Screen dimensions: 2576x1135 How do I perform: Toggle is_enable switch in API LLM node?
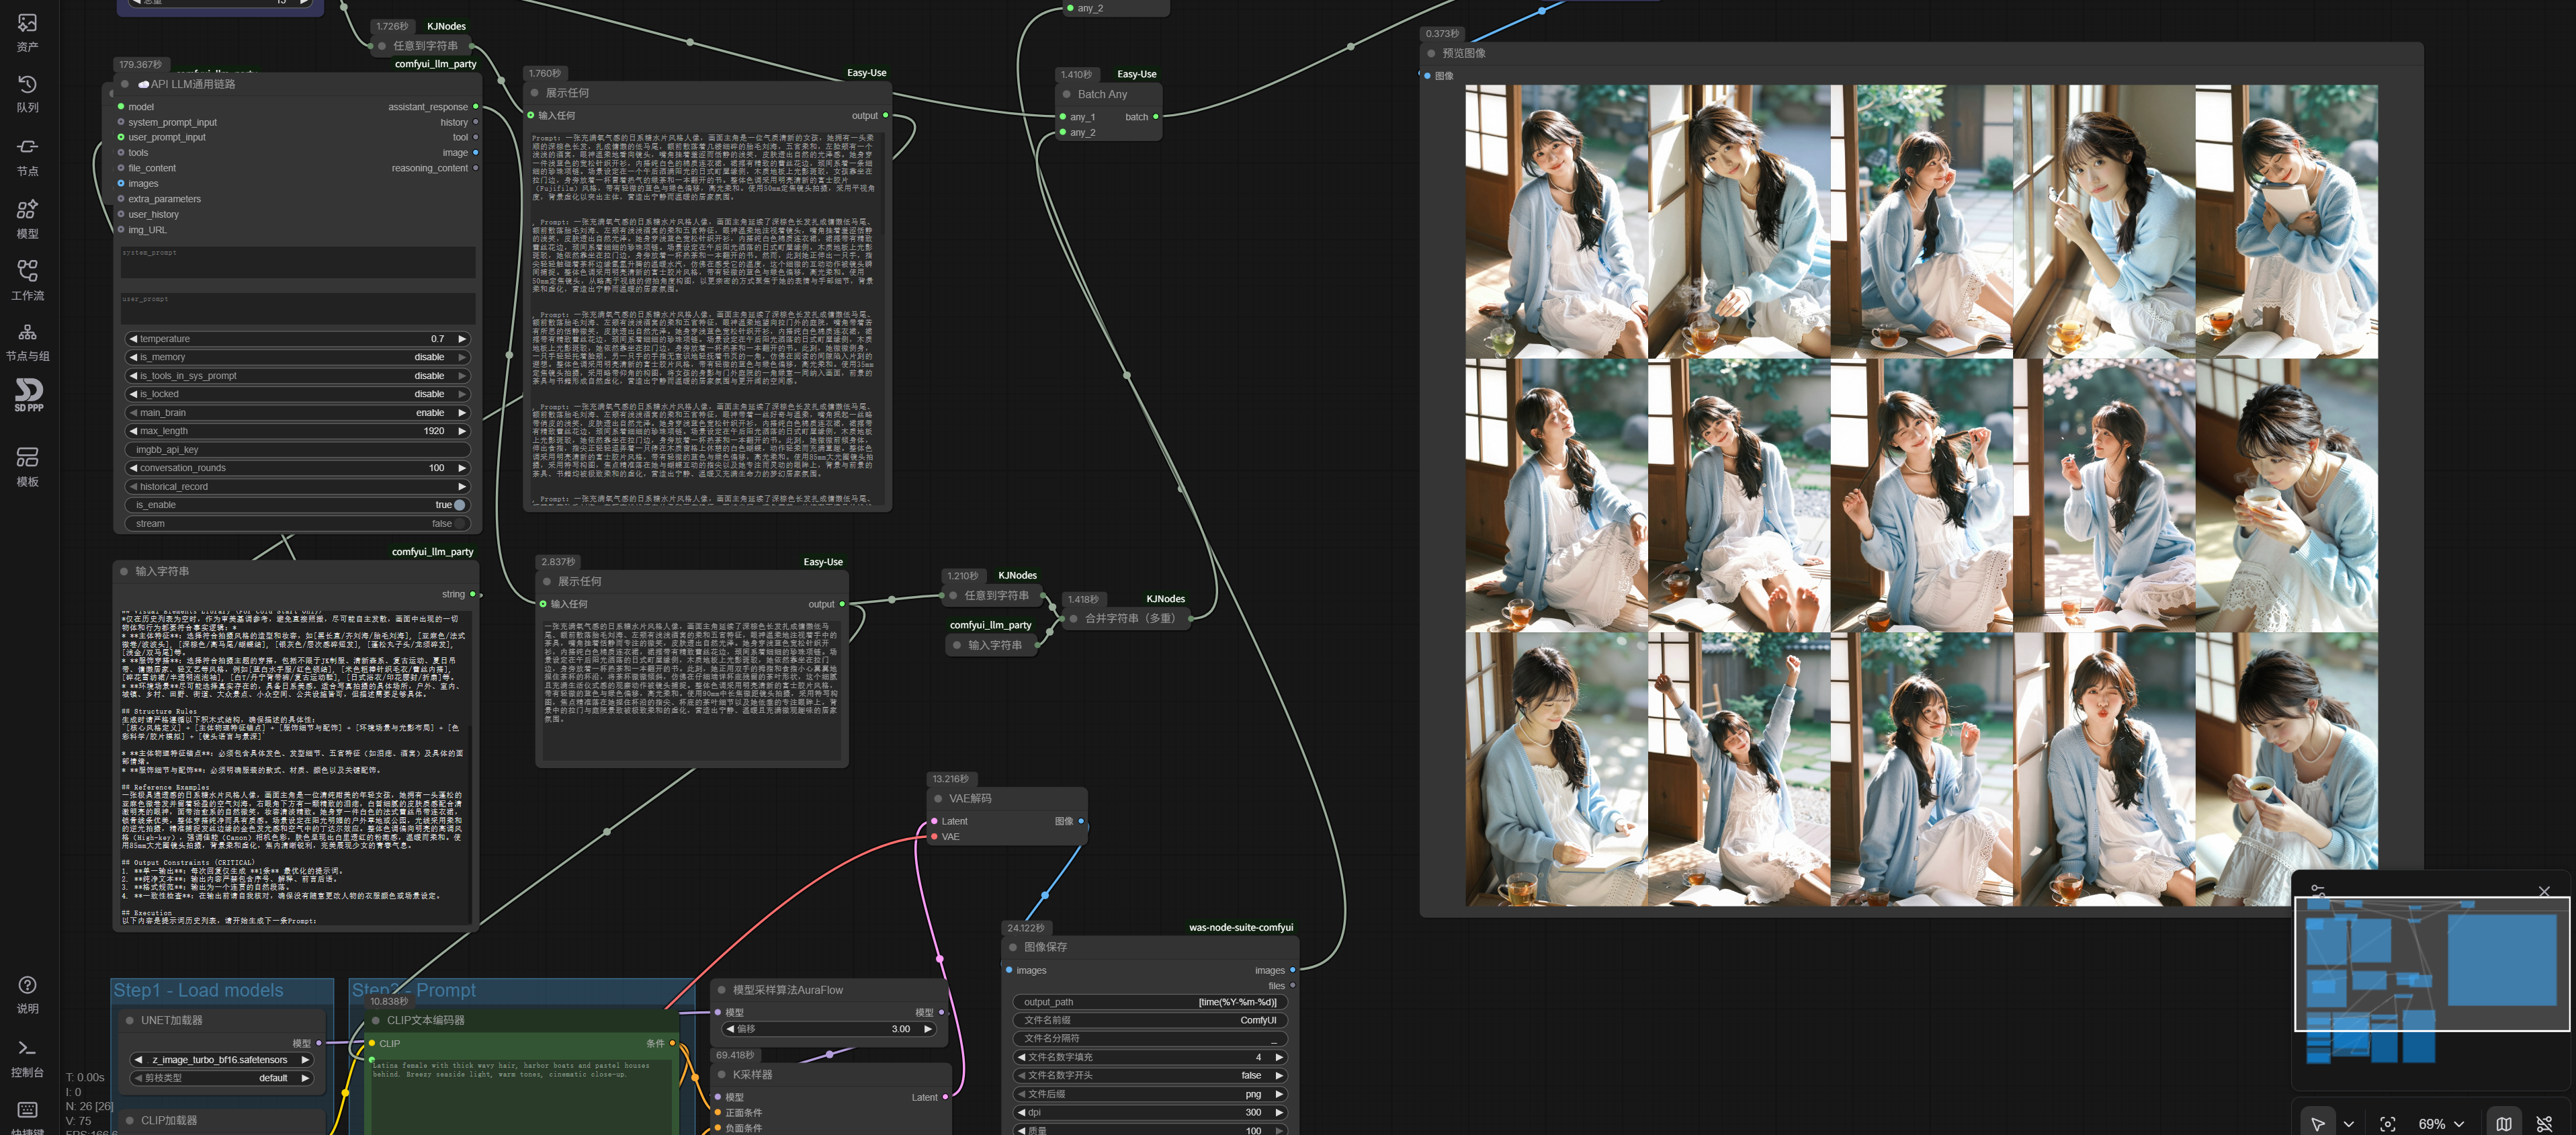tap(459, 505)
